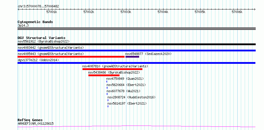The width and height of the screenshot is (264, 130).
Task: Click the RefSeq Genes track title
Action: (x=30, y=120)
